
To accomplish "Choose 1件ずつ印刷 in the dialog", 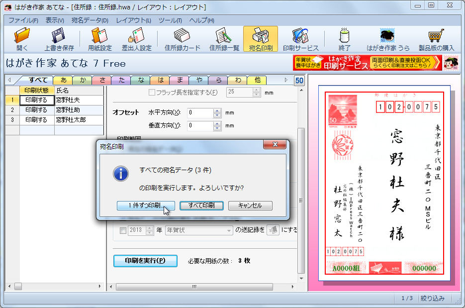I will (146, 206).
